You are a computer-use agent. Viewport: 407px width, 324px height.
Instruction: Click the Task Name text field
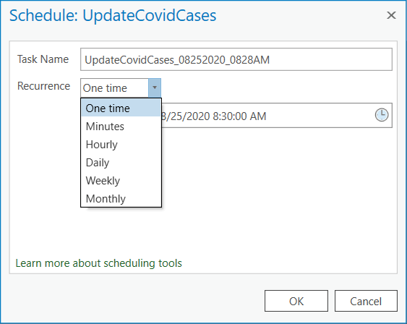pos(236,59)
